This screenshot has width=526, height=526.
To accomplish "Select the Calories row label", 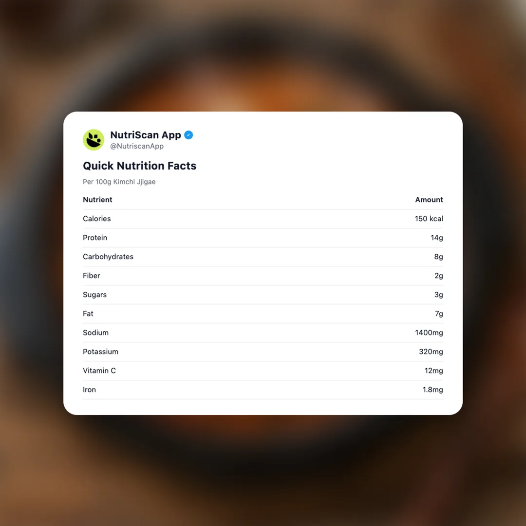I will coord(97,219).
